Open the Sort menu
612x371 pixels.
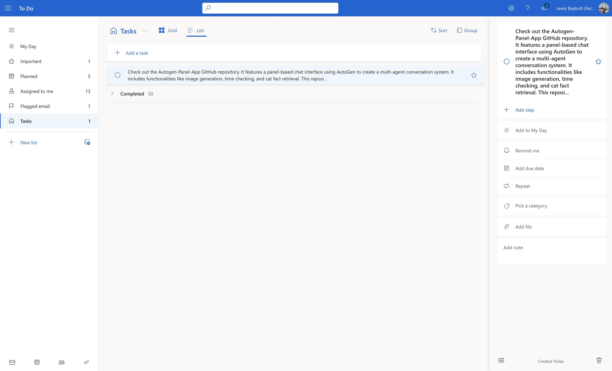[439, 30]
